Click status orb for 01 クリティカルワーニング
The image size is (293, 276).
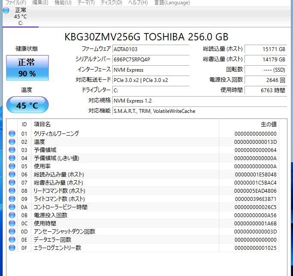(x=12, y=133)
